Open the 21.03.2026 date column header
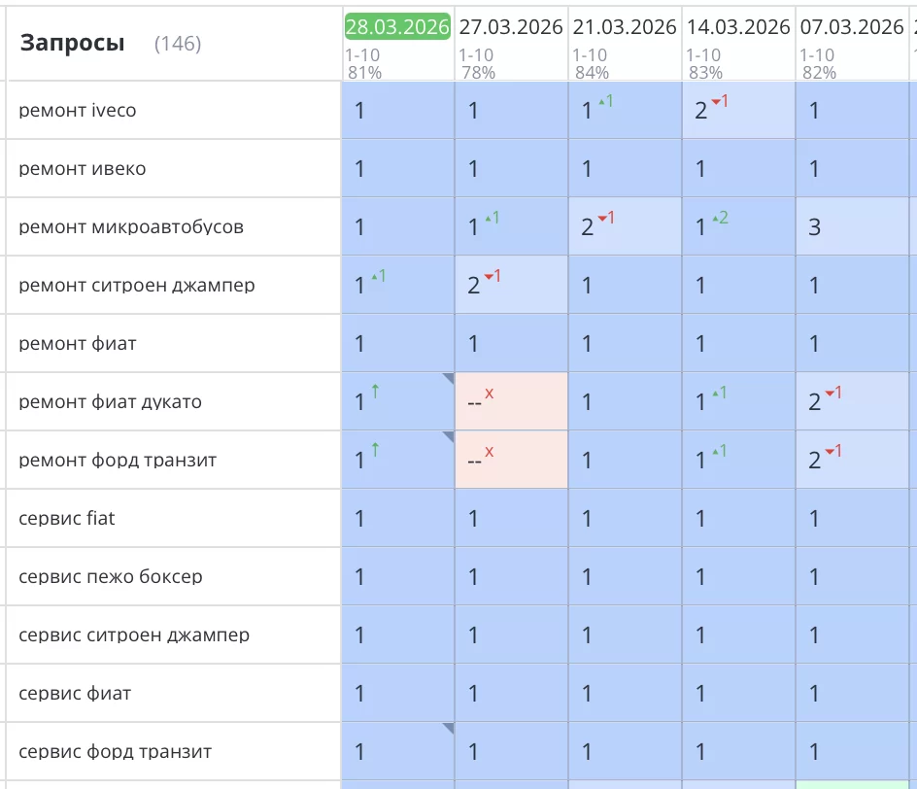This screenshot has width=917, height=789. click(625, 26)
